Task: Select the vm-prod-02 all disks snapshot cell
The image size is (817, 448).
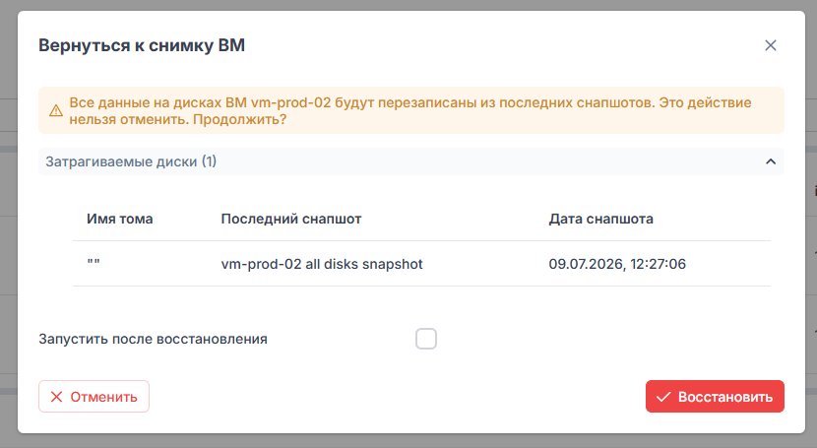Action: tap(322, 264)
